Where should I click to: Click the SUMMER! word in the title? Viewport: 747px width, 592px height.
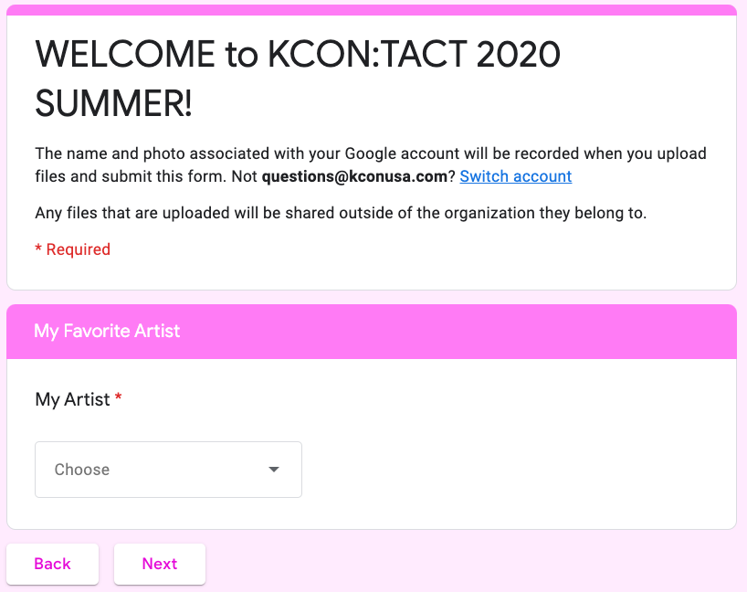[x=113, y=104]
